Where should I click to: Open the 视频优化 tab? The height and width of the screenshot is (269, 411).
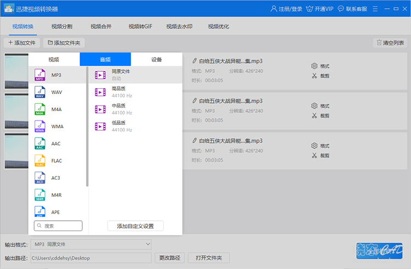(219, 26)
